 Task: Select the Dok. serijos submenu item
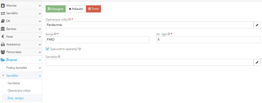pos(15,98)
